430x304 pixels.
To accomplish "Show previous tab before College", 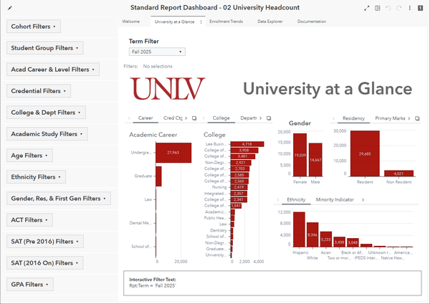I will (x=204, y=118).
